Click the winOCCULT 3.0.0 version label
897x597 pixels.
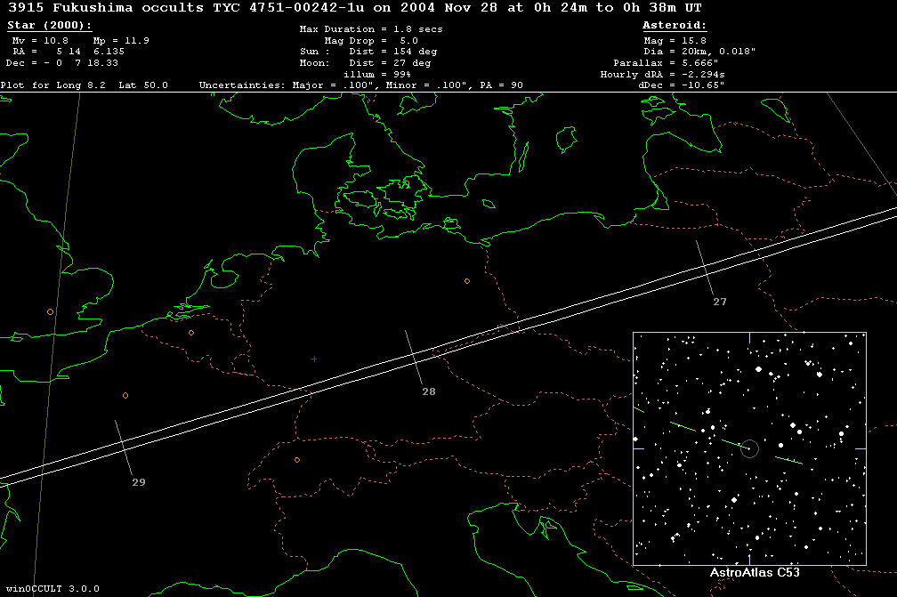(x=51, y=589)
